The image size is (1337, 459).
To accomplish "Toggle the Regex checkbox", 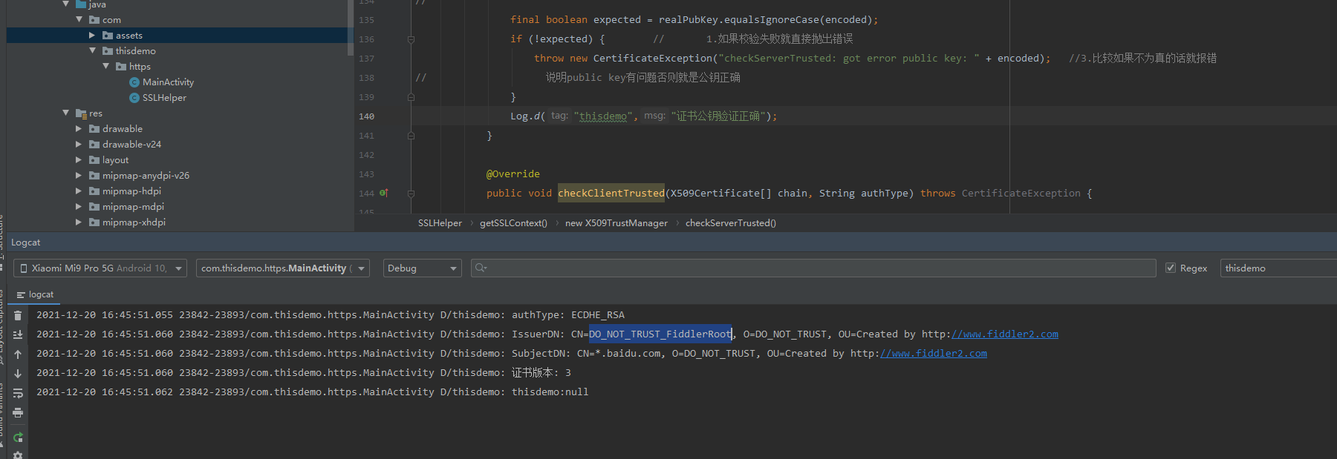I will pos(1171,268).
